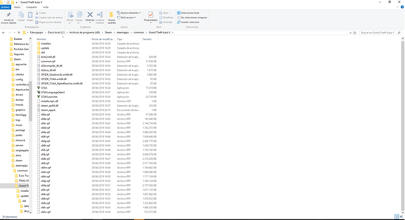Collapse the ribbon with the chevron
The image size is (405, 220).
398,7
